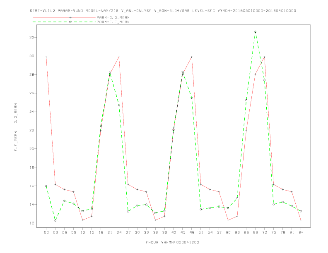Select the red solid legend line sample

[x=64, y=17]
